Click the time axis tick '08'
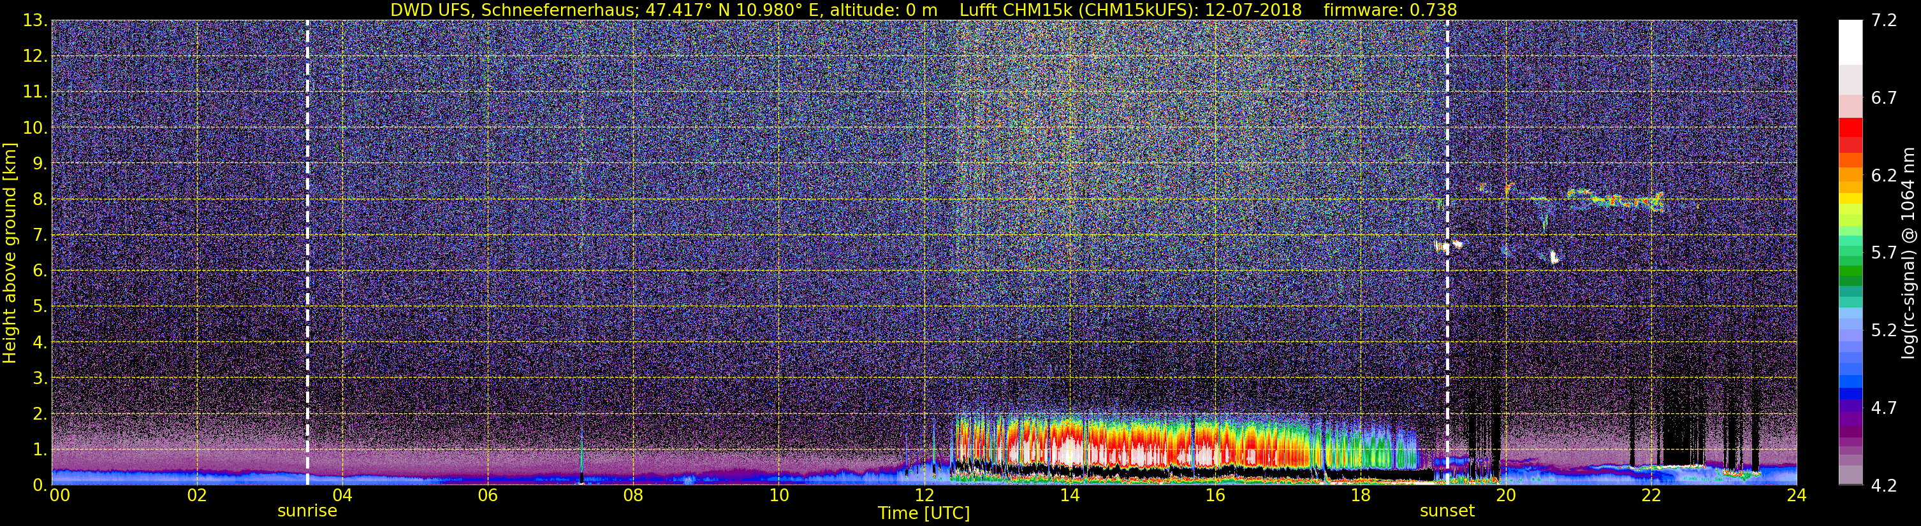 point(633,495)
